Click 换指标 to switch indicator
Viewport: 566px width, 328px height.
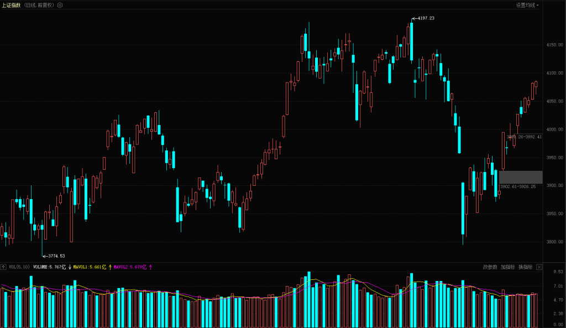tap(526, 267)
